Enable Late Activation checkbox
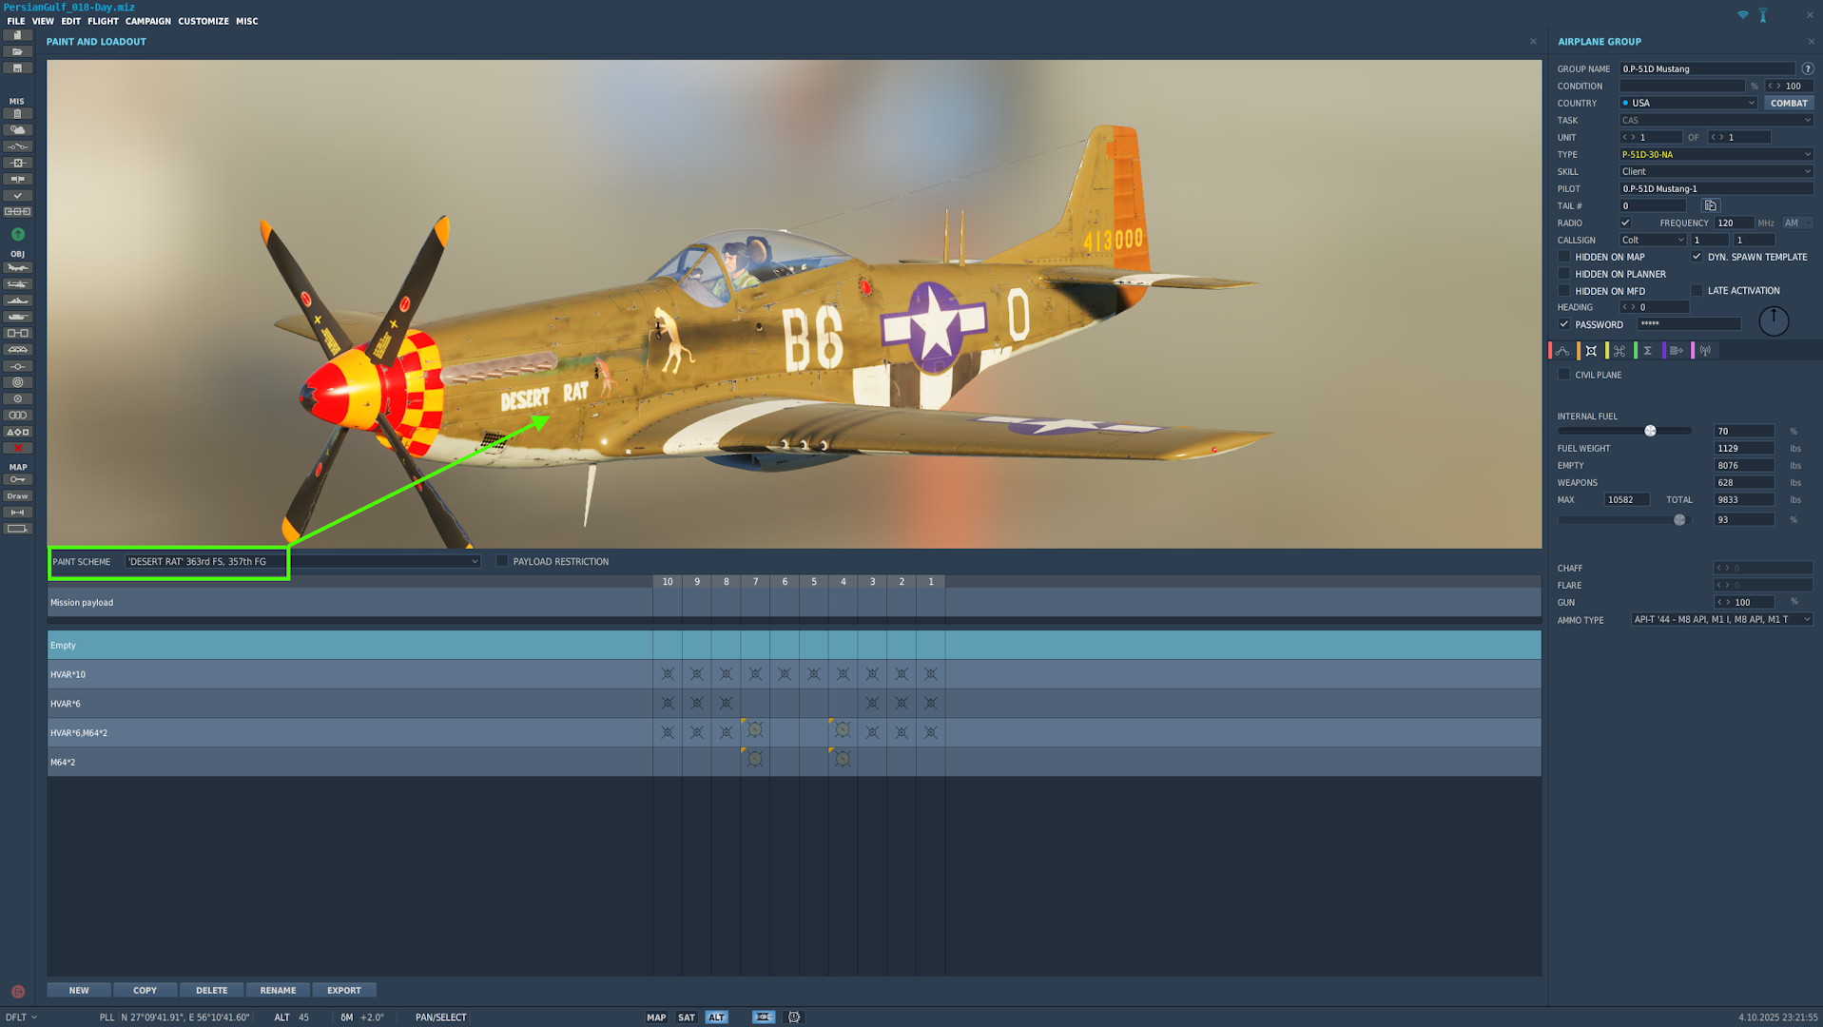The width and height of the screenshot is (1823, 1027). 1697,290
